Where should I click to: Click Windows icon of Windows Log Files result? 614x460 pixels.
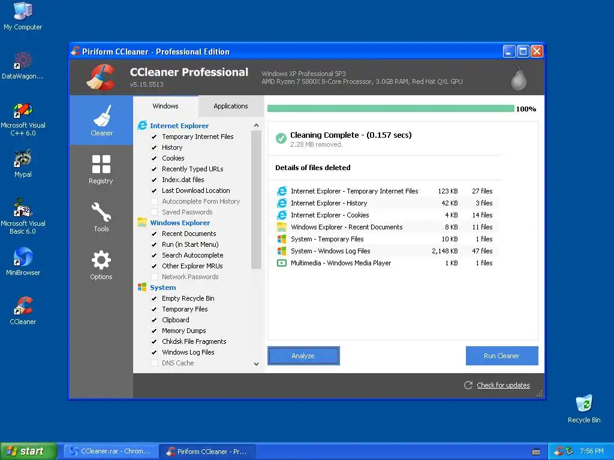pos(282,251)
